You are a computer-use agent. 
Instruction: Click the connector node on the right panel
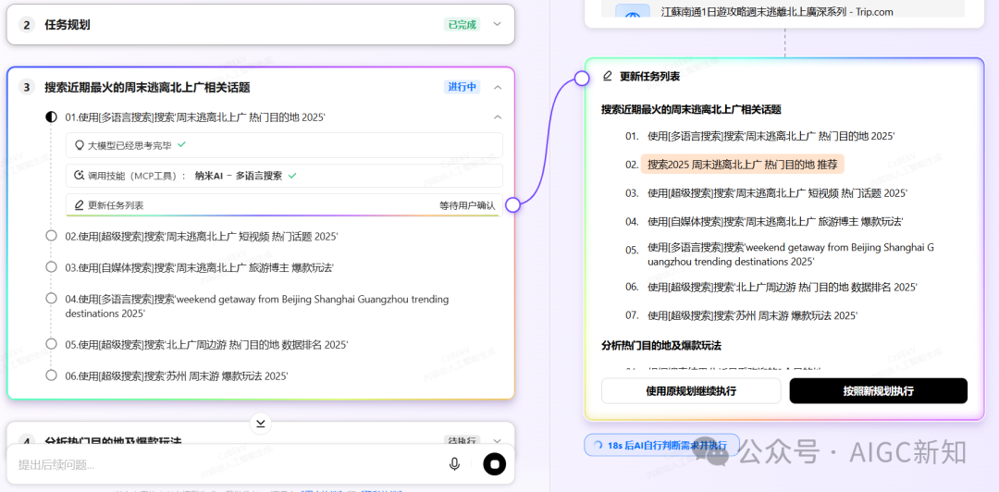click(582, 79)
